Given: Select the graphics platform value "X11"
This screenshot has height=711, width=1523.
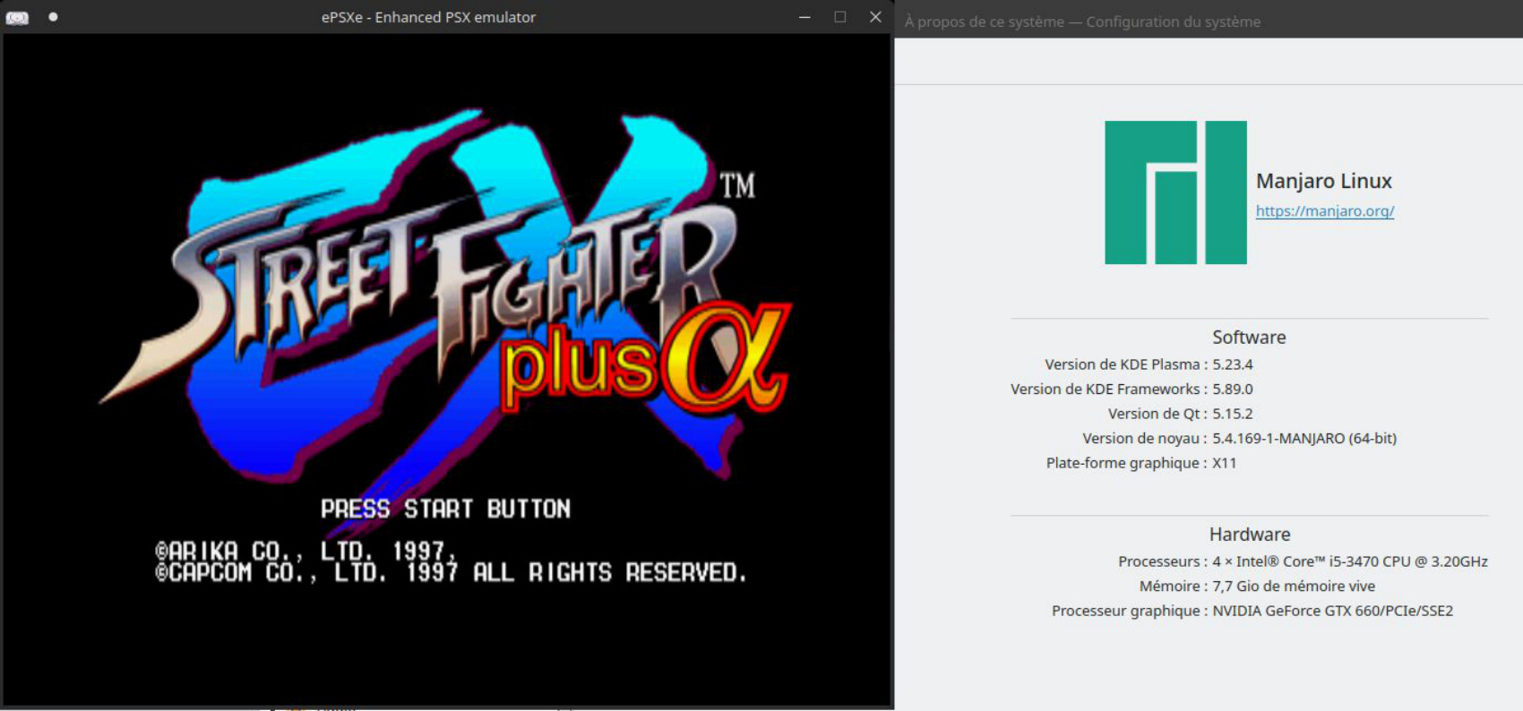Looking at the screenshot, I should pos(1225,463).
